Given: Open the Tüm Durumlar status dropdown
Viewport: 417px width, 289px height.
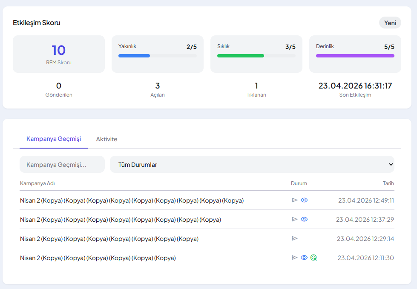Looking at the screenshot, I should tap(252, 164).
